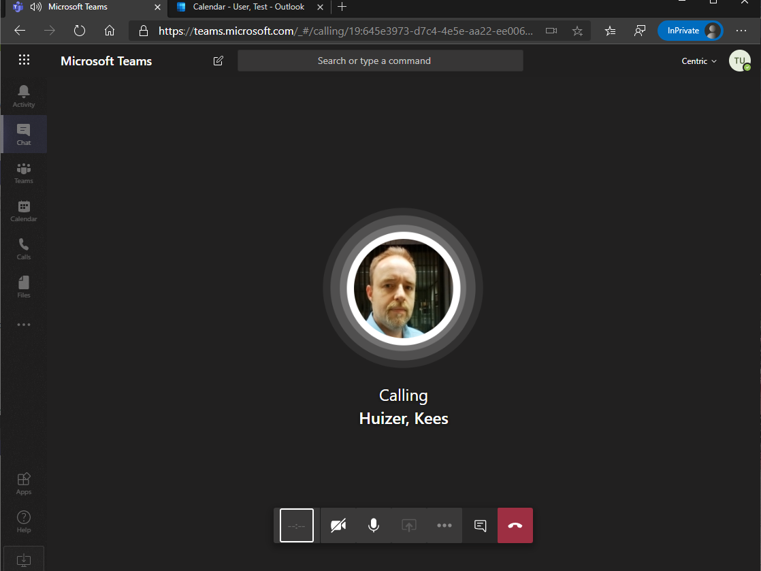Close the Microsoft Teams browser tab
The height and width of the screenshot is (571, 761).
pyautogui.click(x=157, y=7)
